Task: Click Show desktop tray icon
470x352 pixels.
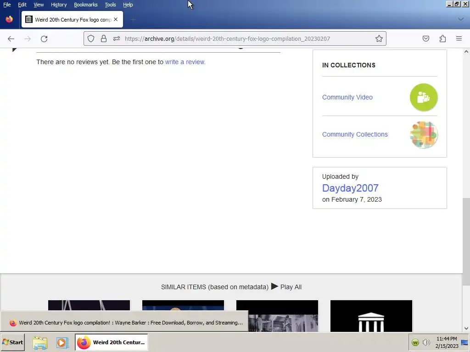Action: point(465,342)
